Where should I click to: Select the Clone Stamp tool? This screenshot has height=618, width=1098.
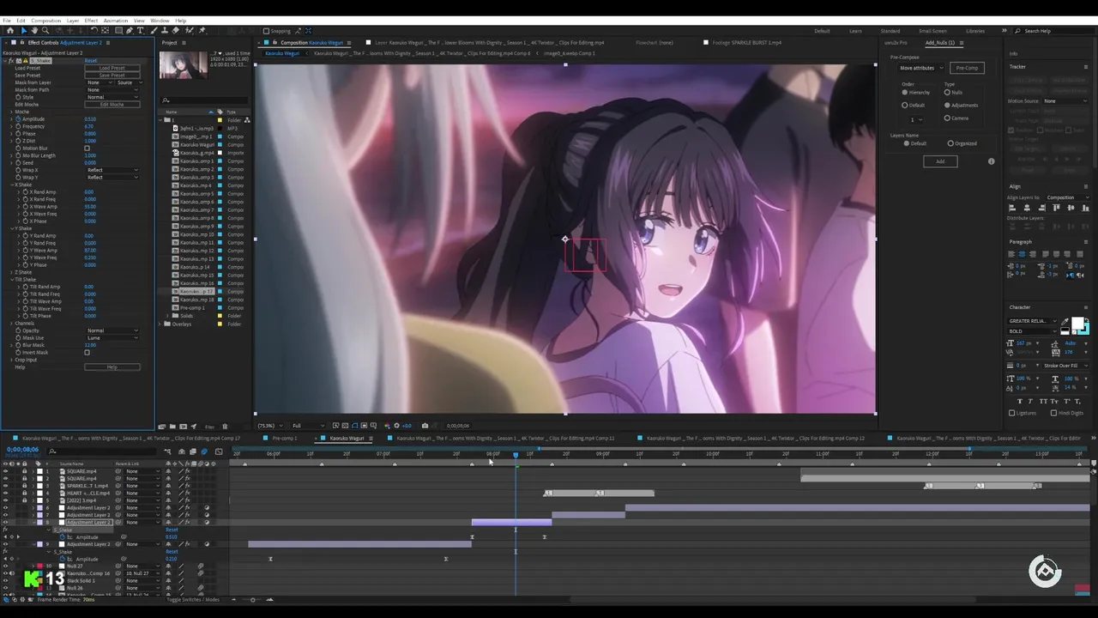165,30
